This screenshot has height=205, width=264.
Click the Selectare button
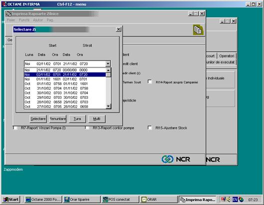coord(38,119)
